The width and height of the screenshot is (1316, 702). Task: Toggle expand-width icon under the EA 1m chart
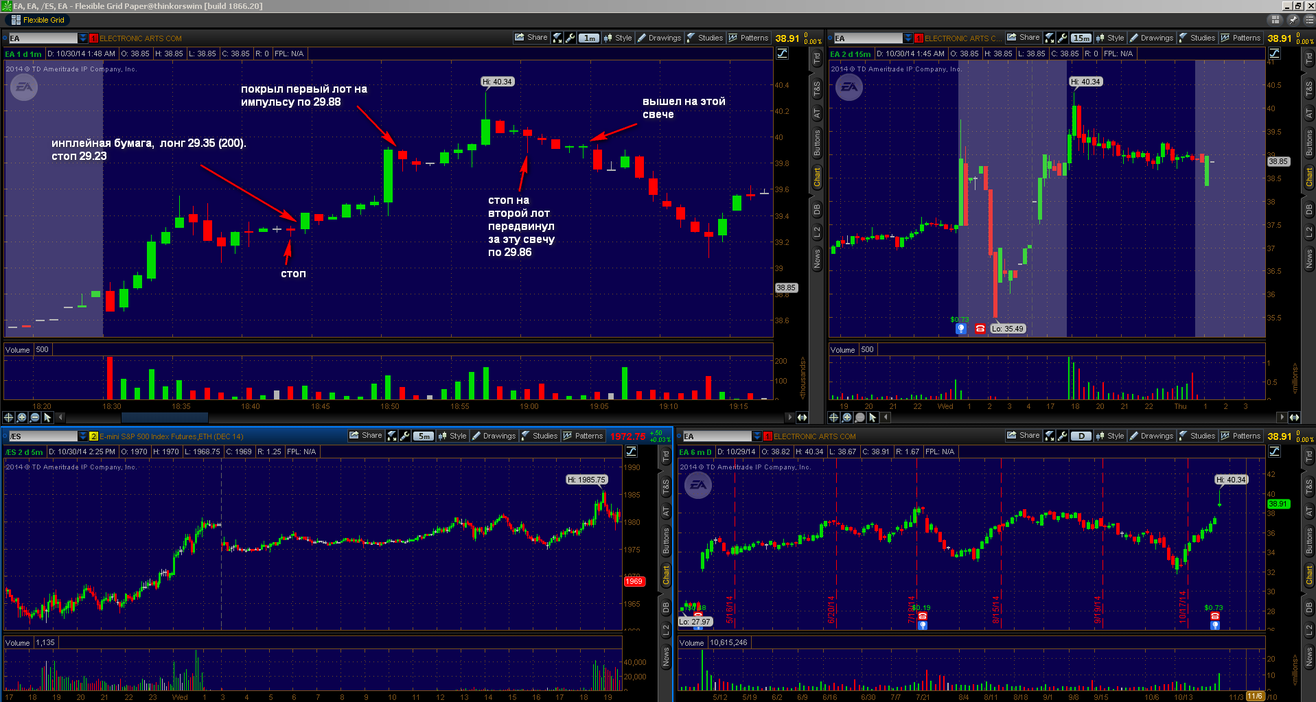click(802, 417)
